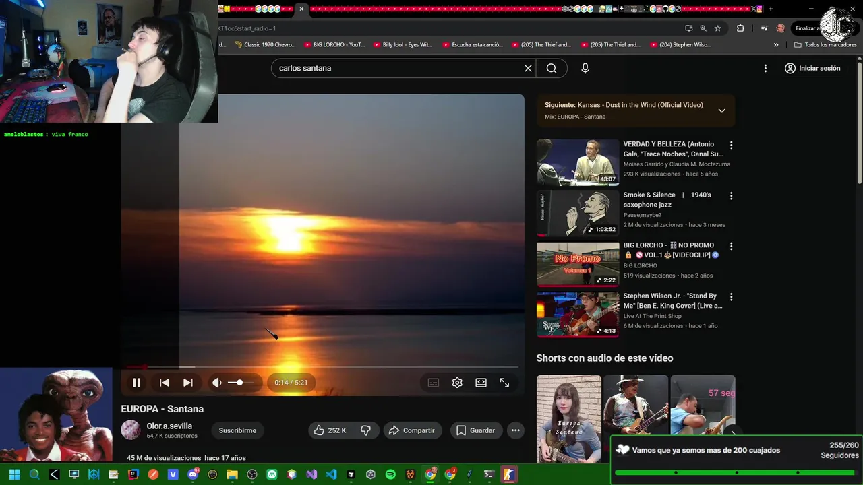Image resolution: width=863 pixels, height=485 pixels.
Task: Open more actions ellipsis below video
Action: pos(516,430)
